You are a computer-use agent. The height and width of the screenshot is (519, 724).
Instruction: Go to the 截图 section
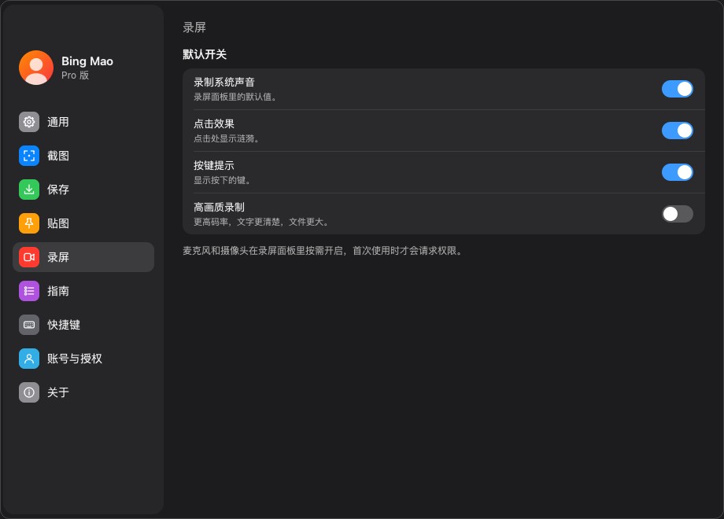click(x=58, y=156)
